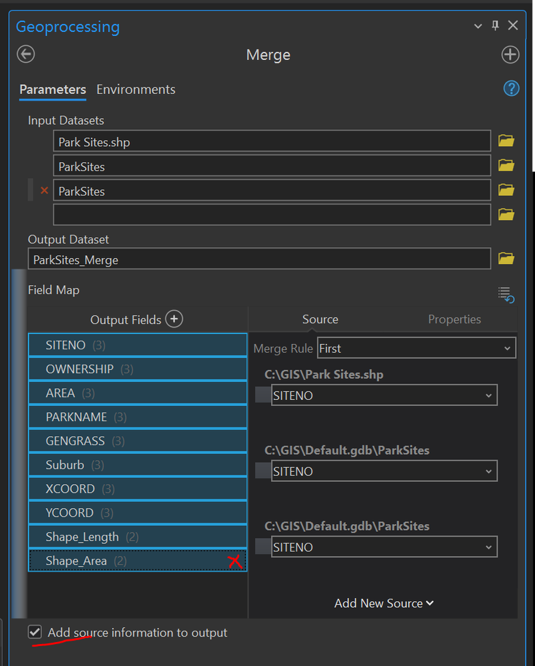The width and height of the screenshot is (535, 666).
Task: Click the empty input dataset field
Action: [x=272, y=215]
